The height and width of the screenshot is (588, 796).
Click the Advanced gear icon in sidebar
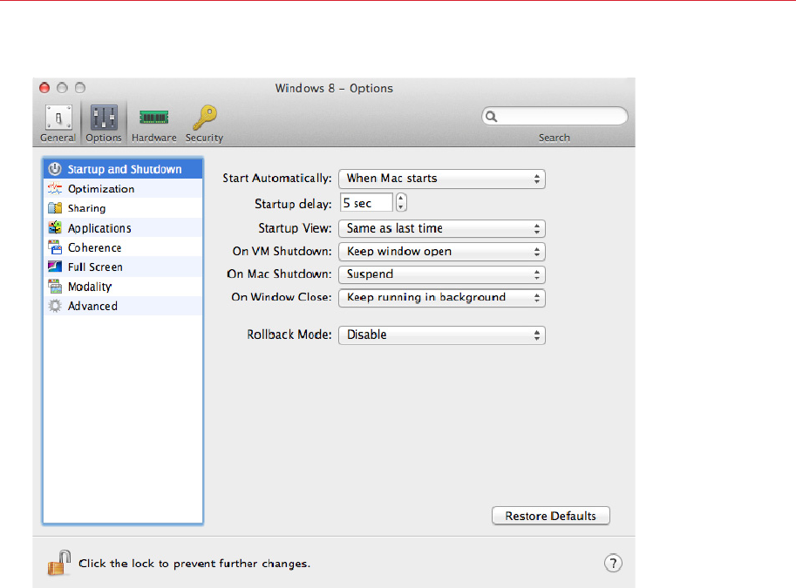[55, 306]
